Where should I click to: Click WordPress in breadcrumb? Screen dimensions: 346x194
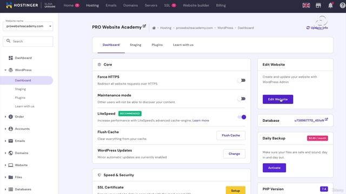(225, 28)
